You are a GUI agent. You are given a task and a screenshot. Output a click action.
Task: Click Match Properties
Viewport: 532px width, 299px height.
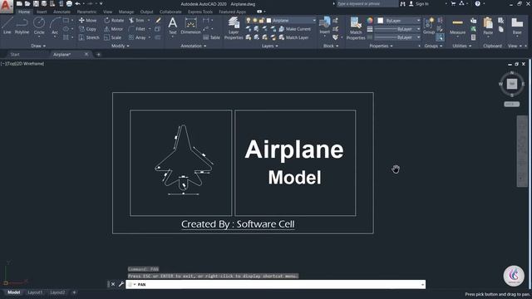(356, 28)
